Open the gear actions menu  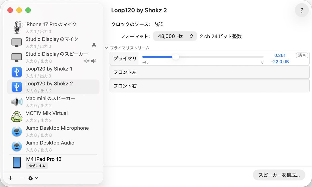(33, 178)
